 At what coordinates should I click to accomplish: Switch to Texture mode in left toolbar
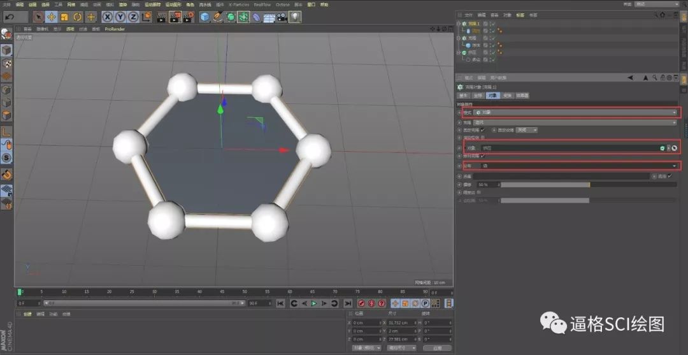(x=6, y=63)
